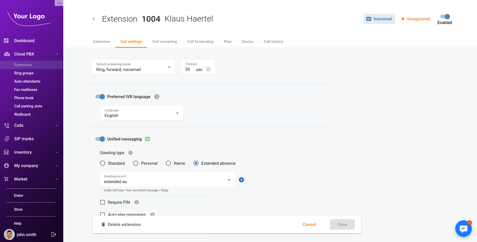Viewport: 477px width, 242px height.
Task: Click the Cancel button
Action: pos(309,224)
